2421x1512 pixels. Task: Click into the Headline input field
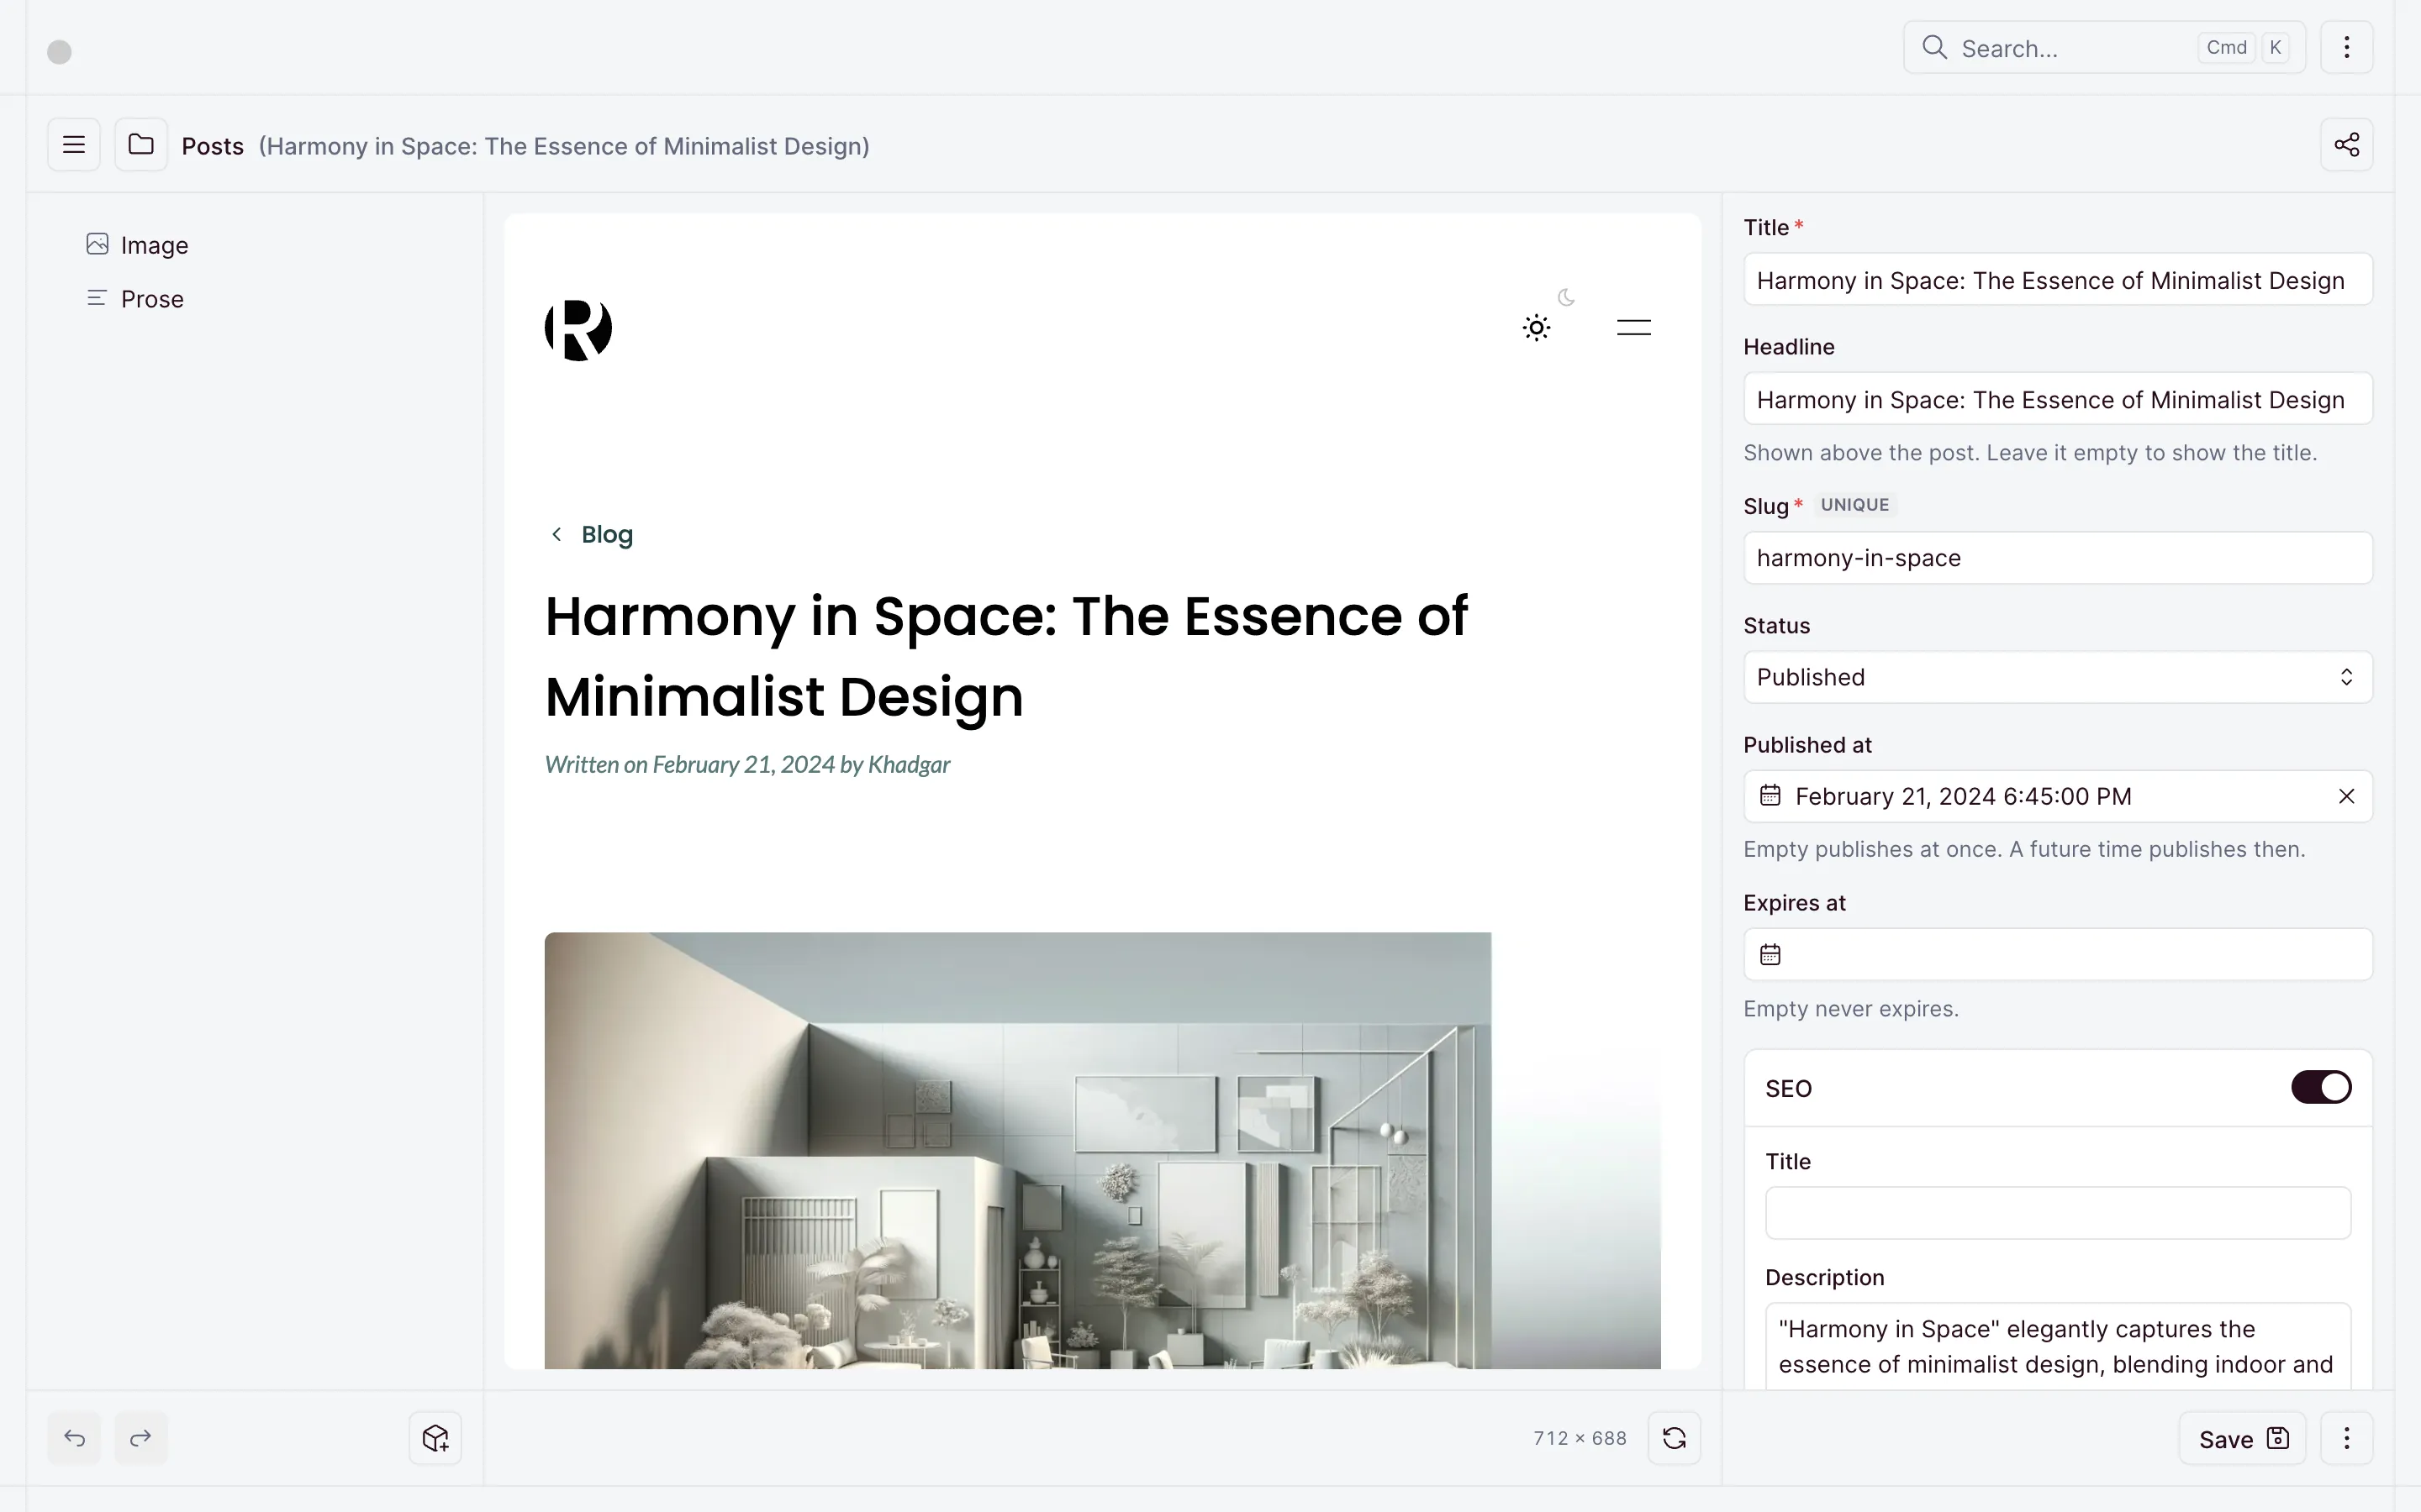(x=2058, y=399)
